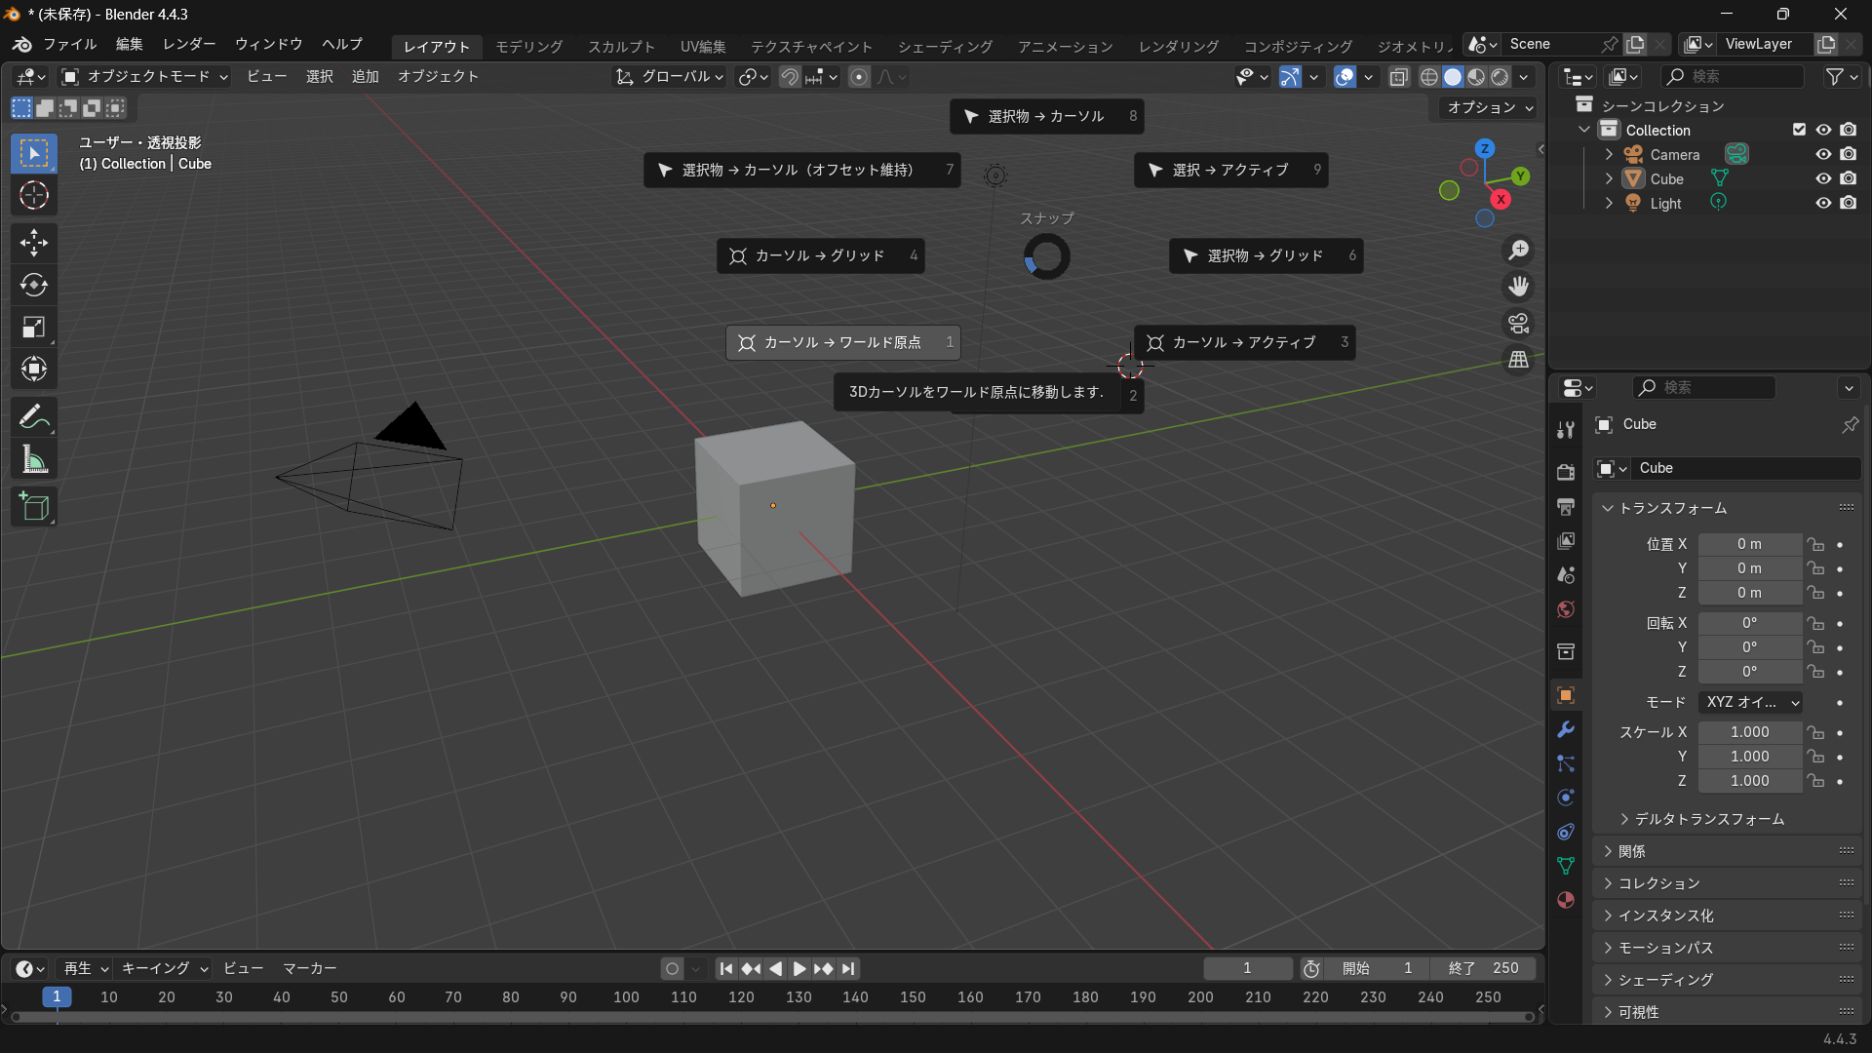Choose カーソル → アクティブ pie option
Image resolution: width=1872 pixels, height=1053 pixels.
tap(1244, 342)
